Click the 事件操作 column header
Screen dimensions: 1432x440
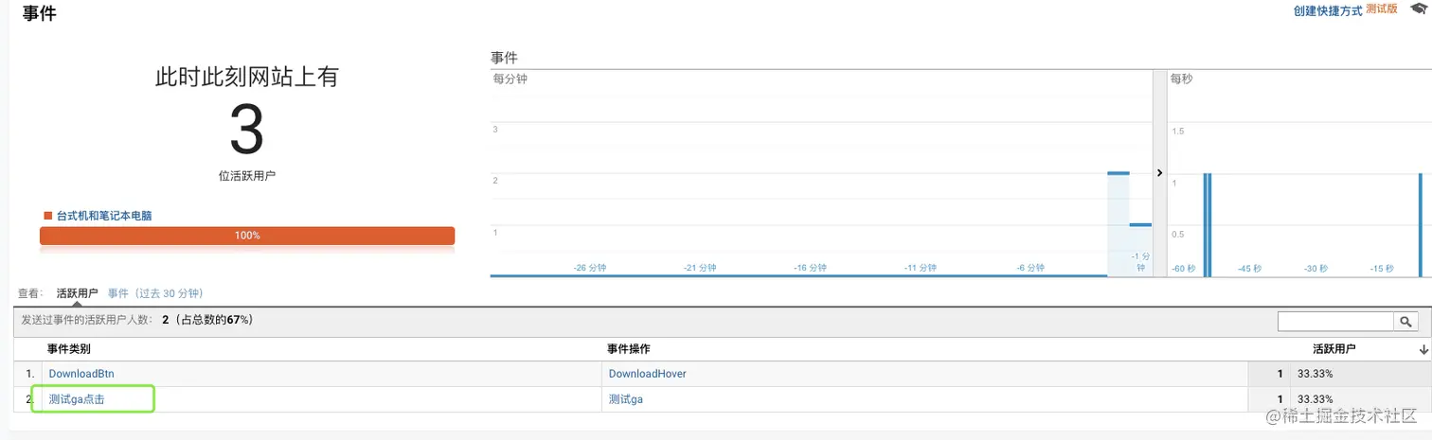pos(629,349)
